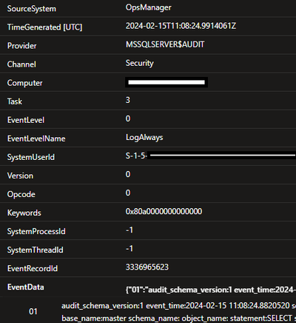Select the SystemThreadId field label
Screen dimensions: 296x323
coord(35,250)
